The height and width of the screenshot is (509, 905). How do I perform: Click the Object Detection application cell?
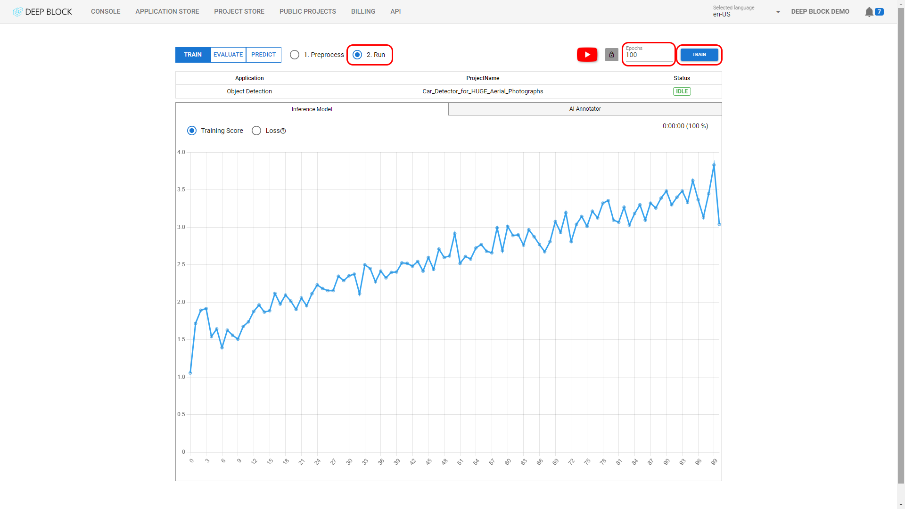pos(249,91)
